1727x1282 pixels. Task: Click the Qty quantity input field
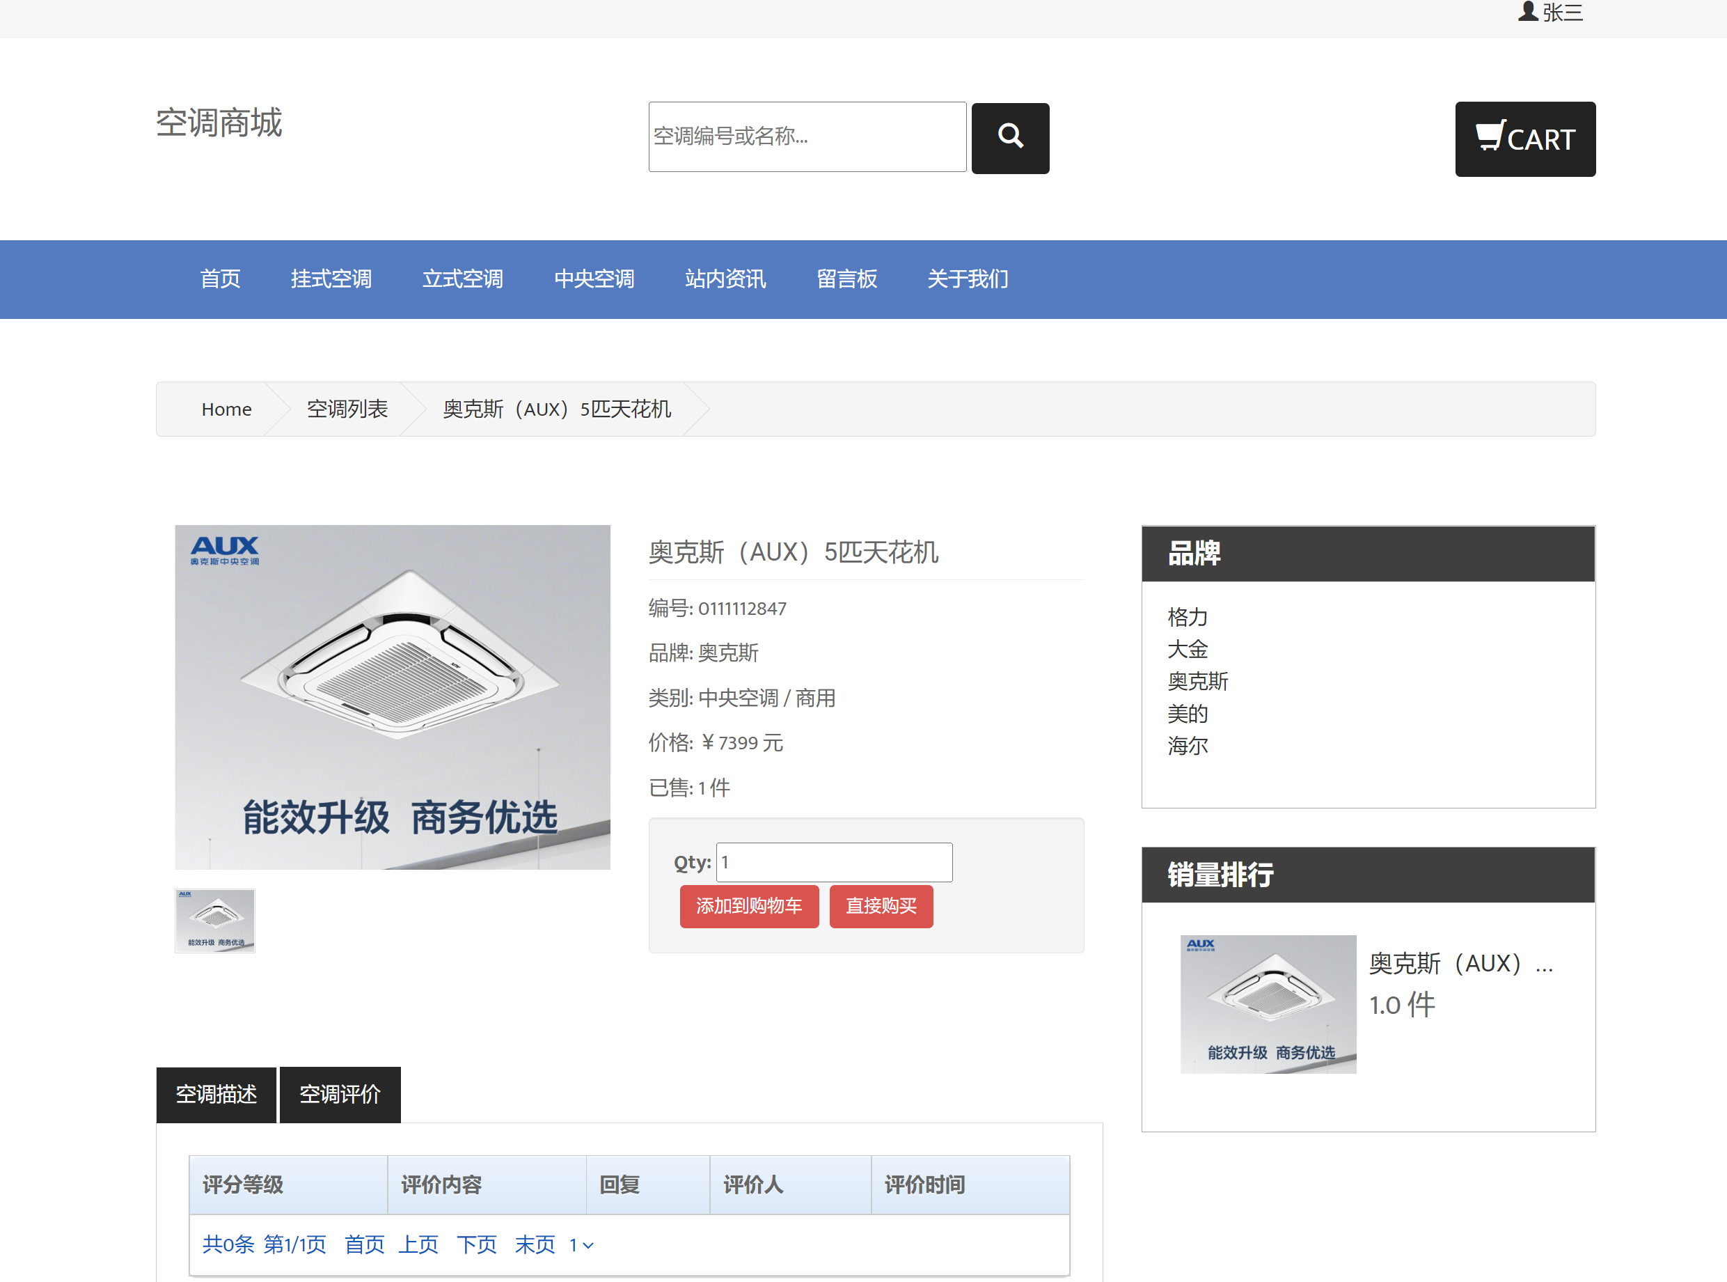(834, 861)
